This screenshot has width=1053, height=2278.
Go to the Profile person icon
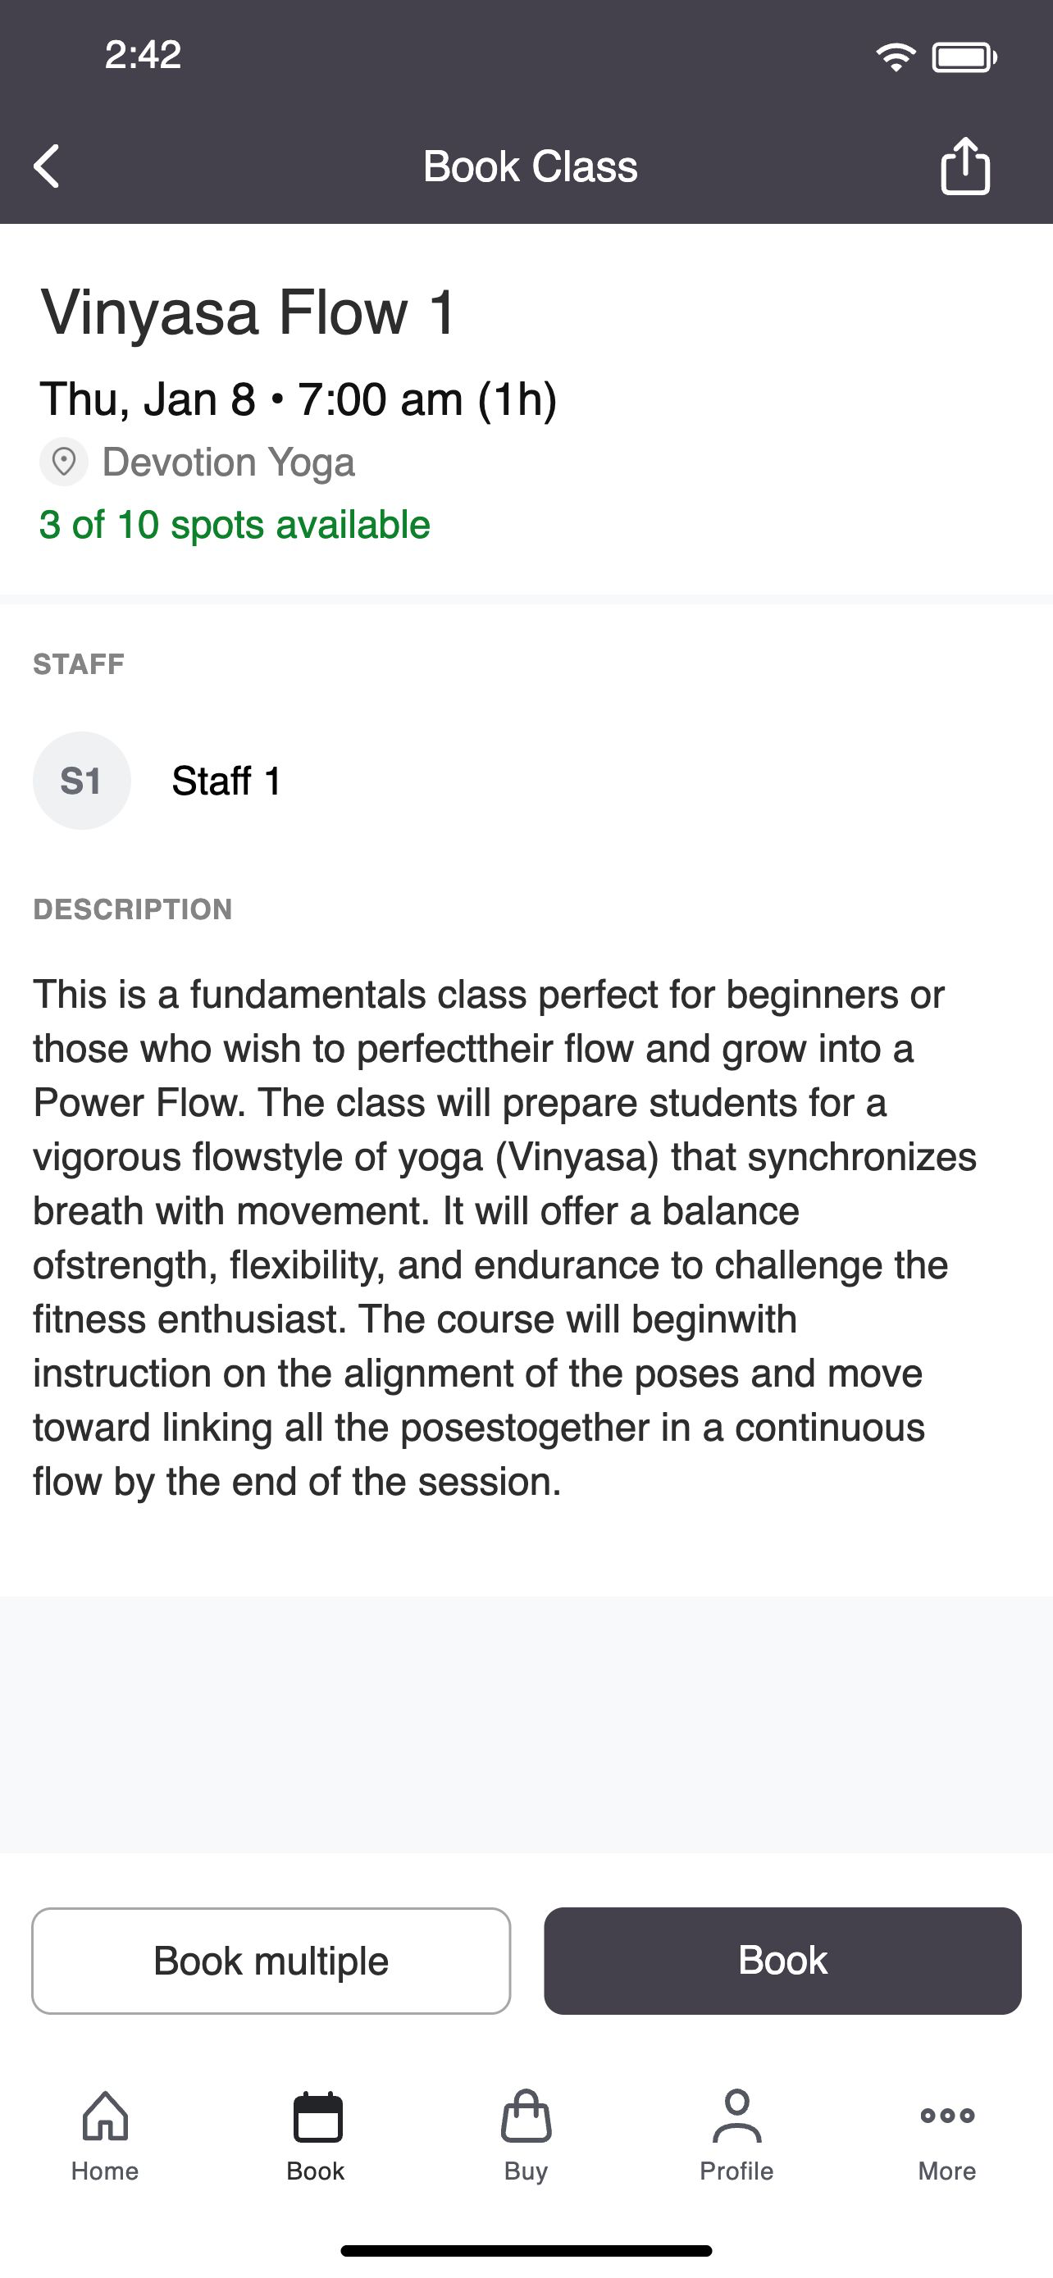click(x=736, y=2116)
